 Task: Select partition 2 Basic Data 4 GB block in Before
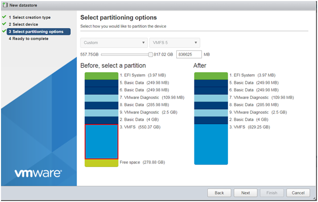101,120
